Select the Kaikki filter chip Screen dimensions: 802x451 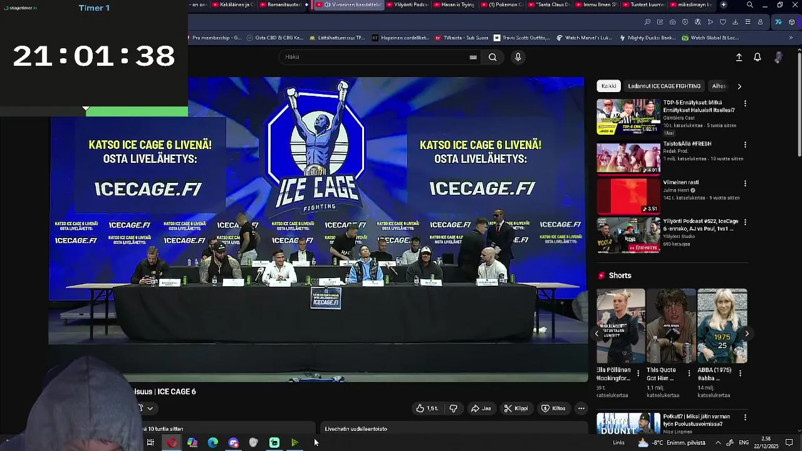tap(608, 86)
